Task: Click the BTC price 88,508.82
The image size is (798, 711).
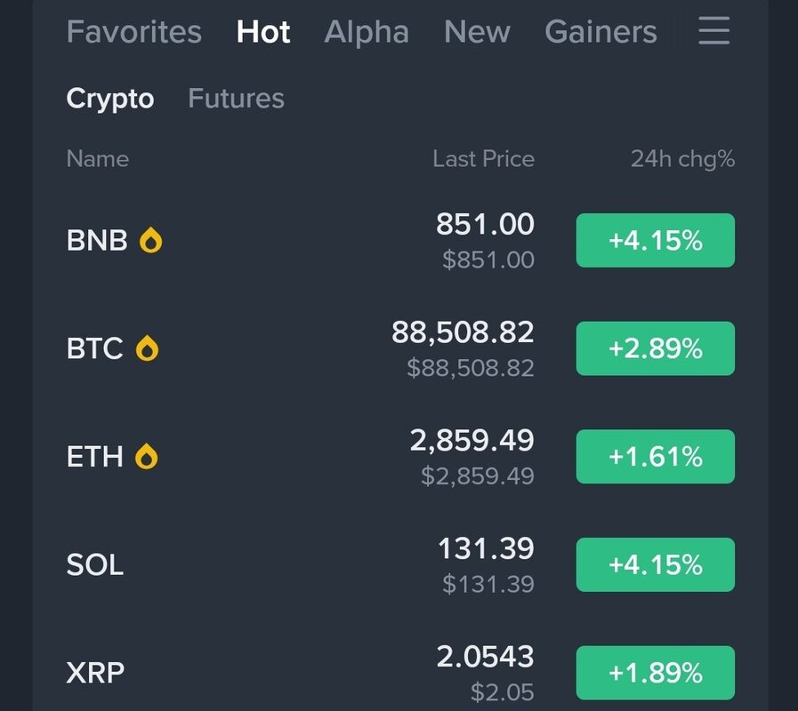Action: pos(463,332)
